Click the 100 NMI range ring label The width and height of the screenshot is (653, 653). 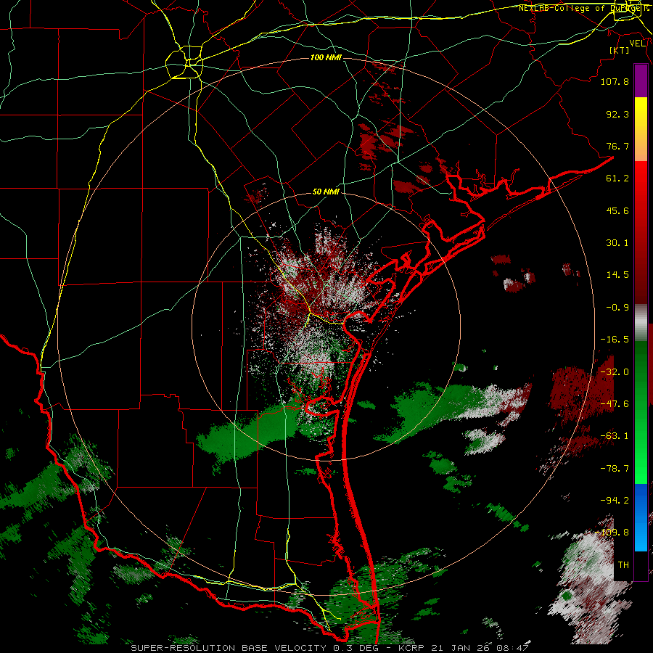326,57
